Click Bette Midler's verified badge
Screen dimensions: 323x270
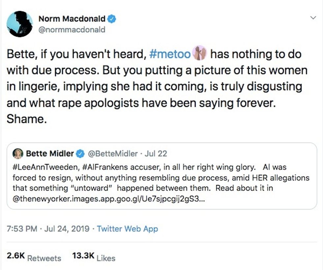pos(80,153)
